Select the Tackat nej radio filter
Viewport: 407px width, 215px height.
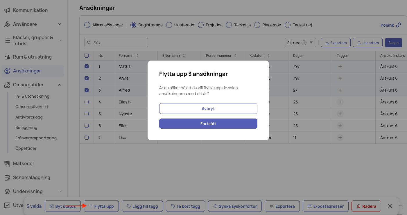click(x=288, y=25)
